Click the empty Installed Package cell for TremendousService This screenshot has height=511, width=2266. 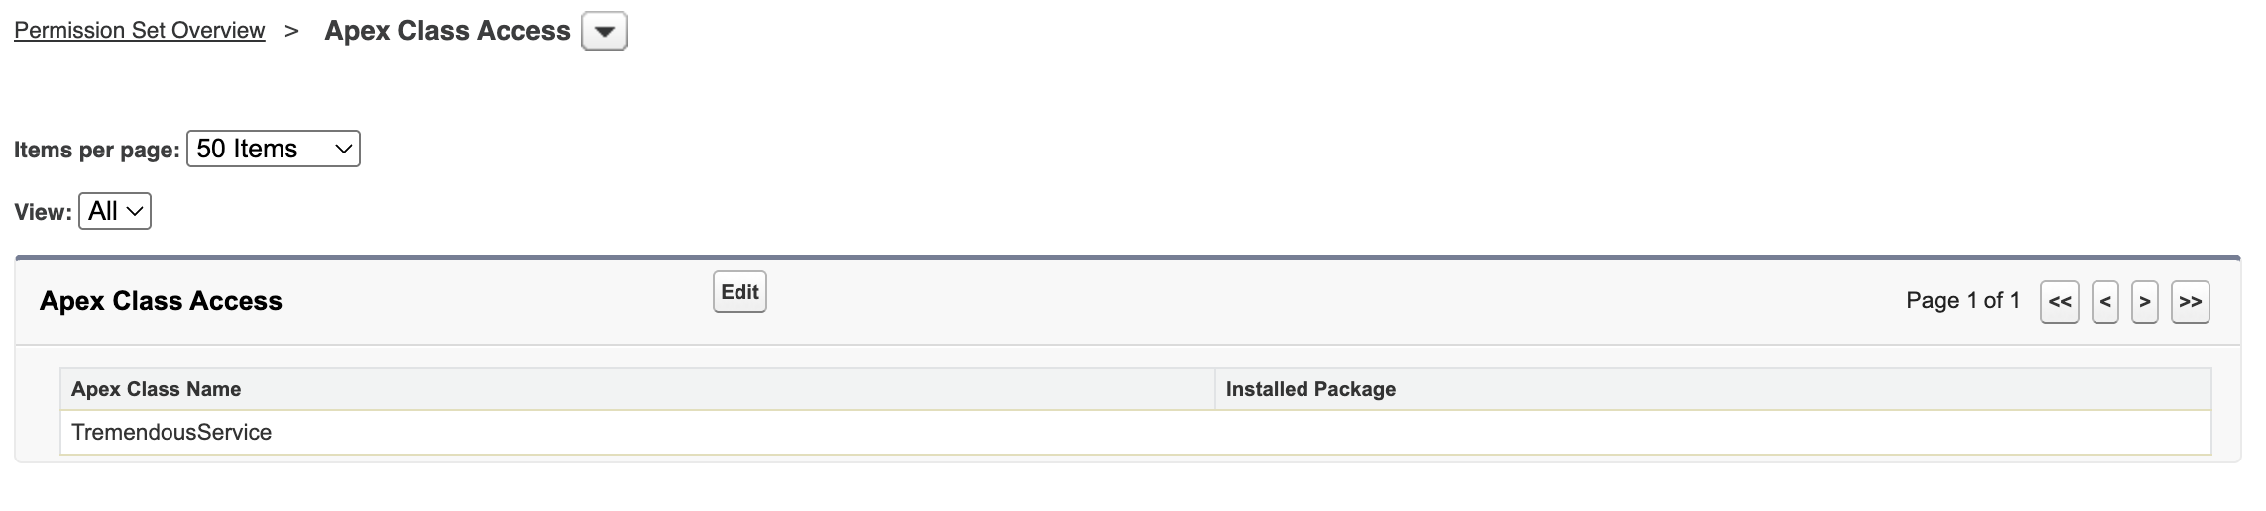1711,433
